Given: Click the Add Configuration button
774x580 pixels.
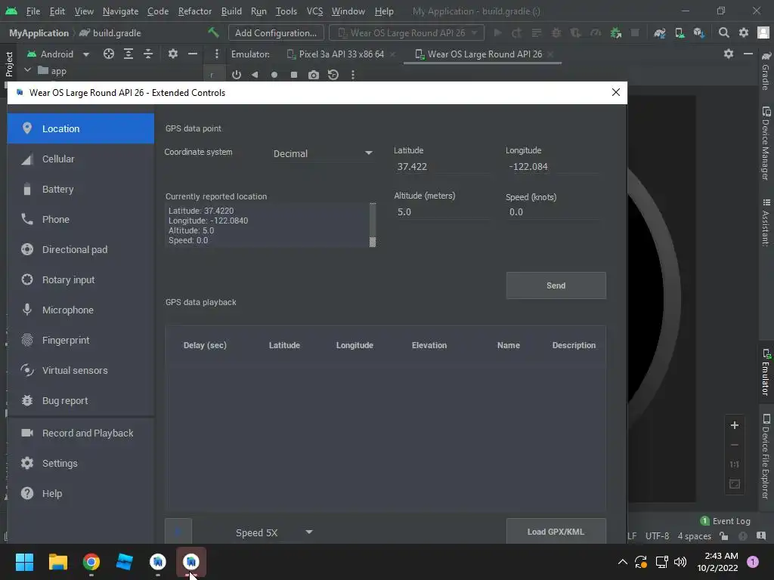Looking at the screenshot, I should click(x=276, y=33).
